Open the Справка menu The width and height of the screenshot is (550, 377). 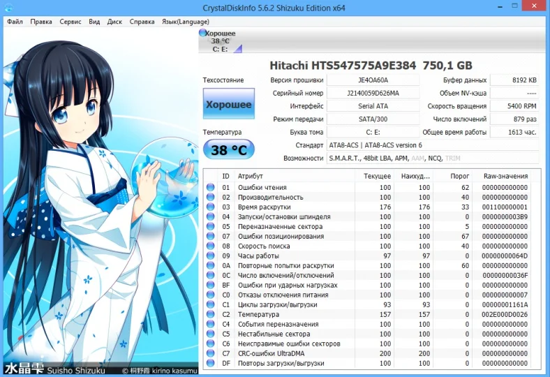[142, 22]
